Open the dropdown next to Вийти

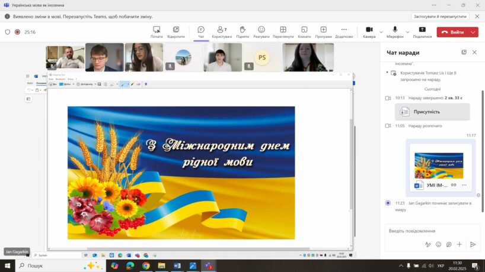[x=473, y=32]
